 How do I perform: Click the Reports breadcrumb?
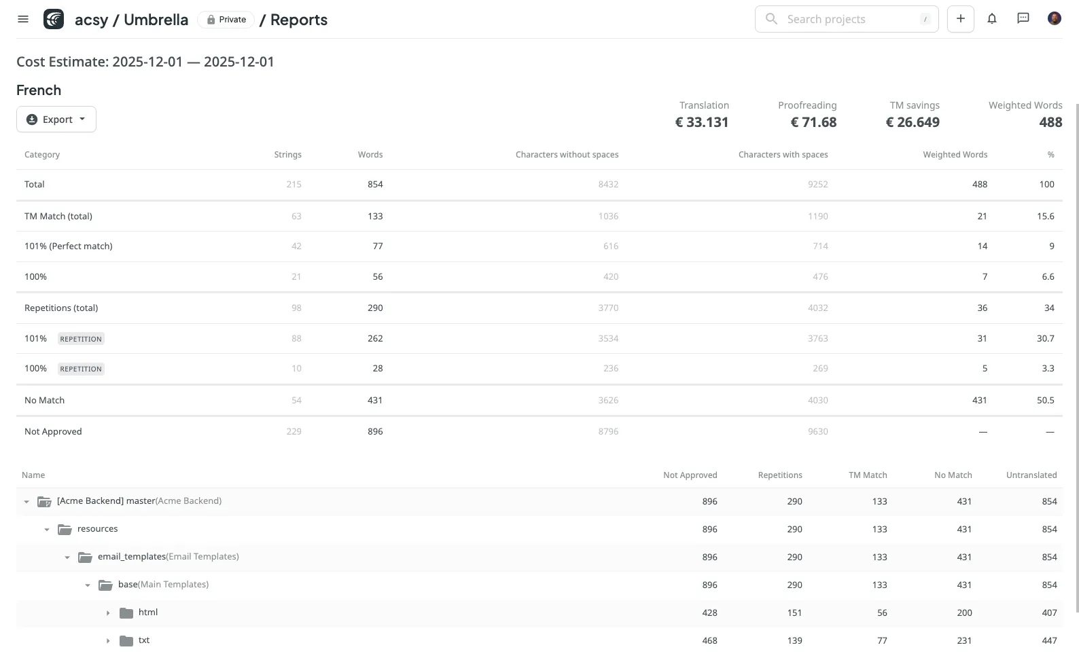point(298,20)
